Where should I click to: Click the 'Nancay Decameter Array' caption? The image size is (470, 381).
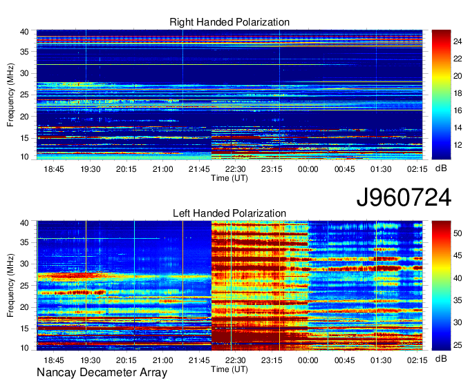102,373
